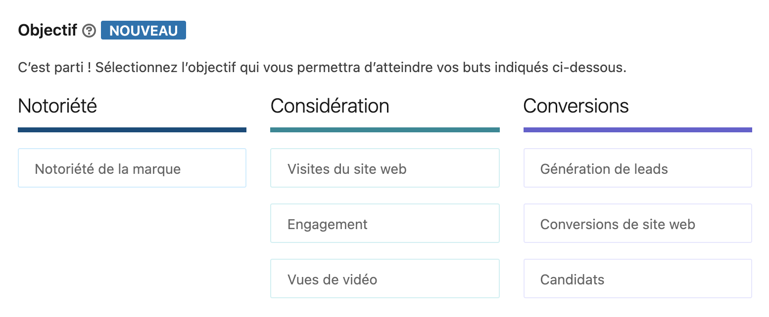Select the Candidats objective
Viewport: 769px width, 317px height.
tap(638, 278)
